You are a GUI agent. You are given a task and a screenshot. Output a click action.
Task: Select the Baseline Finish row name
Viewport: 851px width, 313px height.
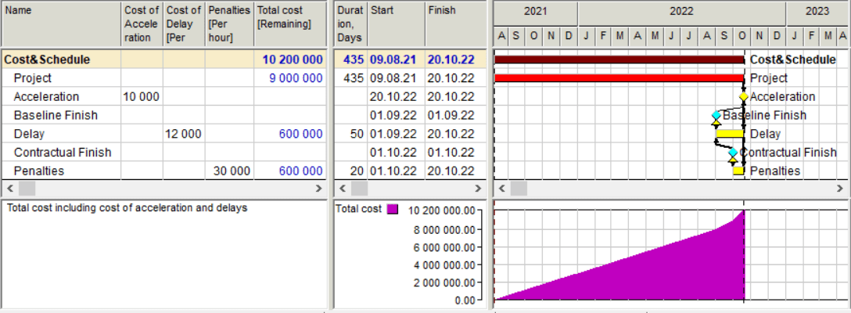(x=56, y=115)
